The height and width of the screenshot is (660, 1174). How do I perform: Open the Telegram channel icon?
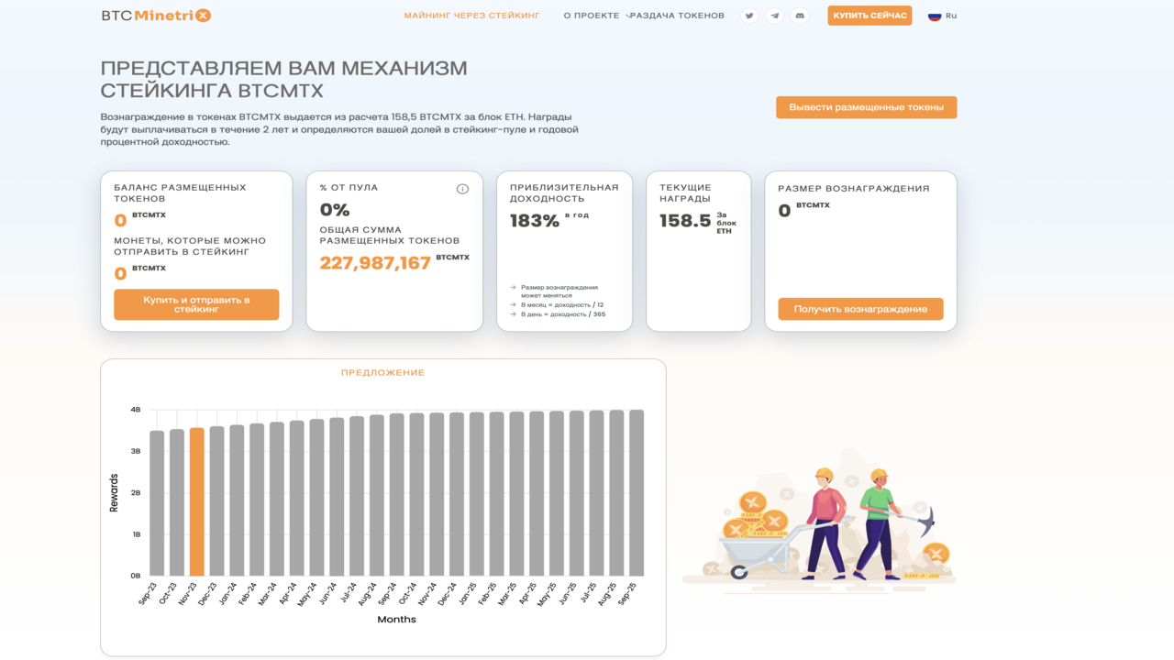coord(775,16)
